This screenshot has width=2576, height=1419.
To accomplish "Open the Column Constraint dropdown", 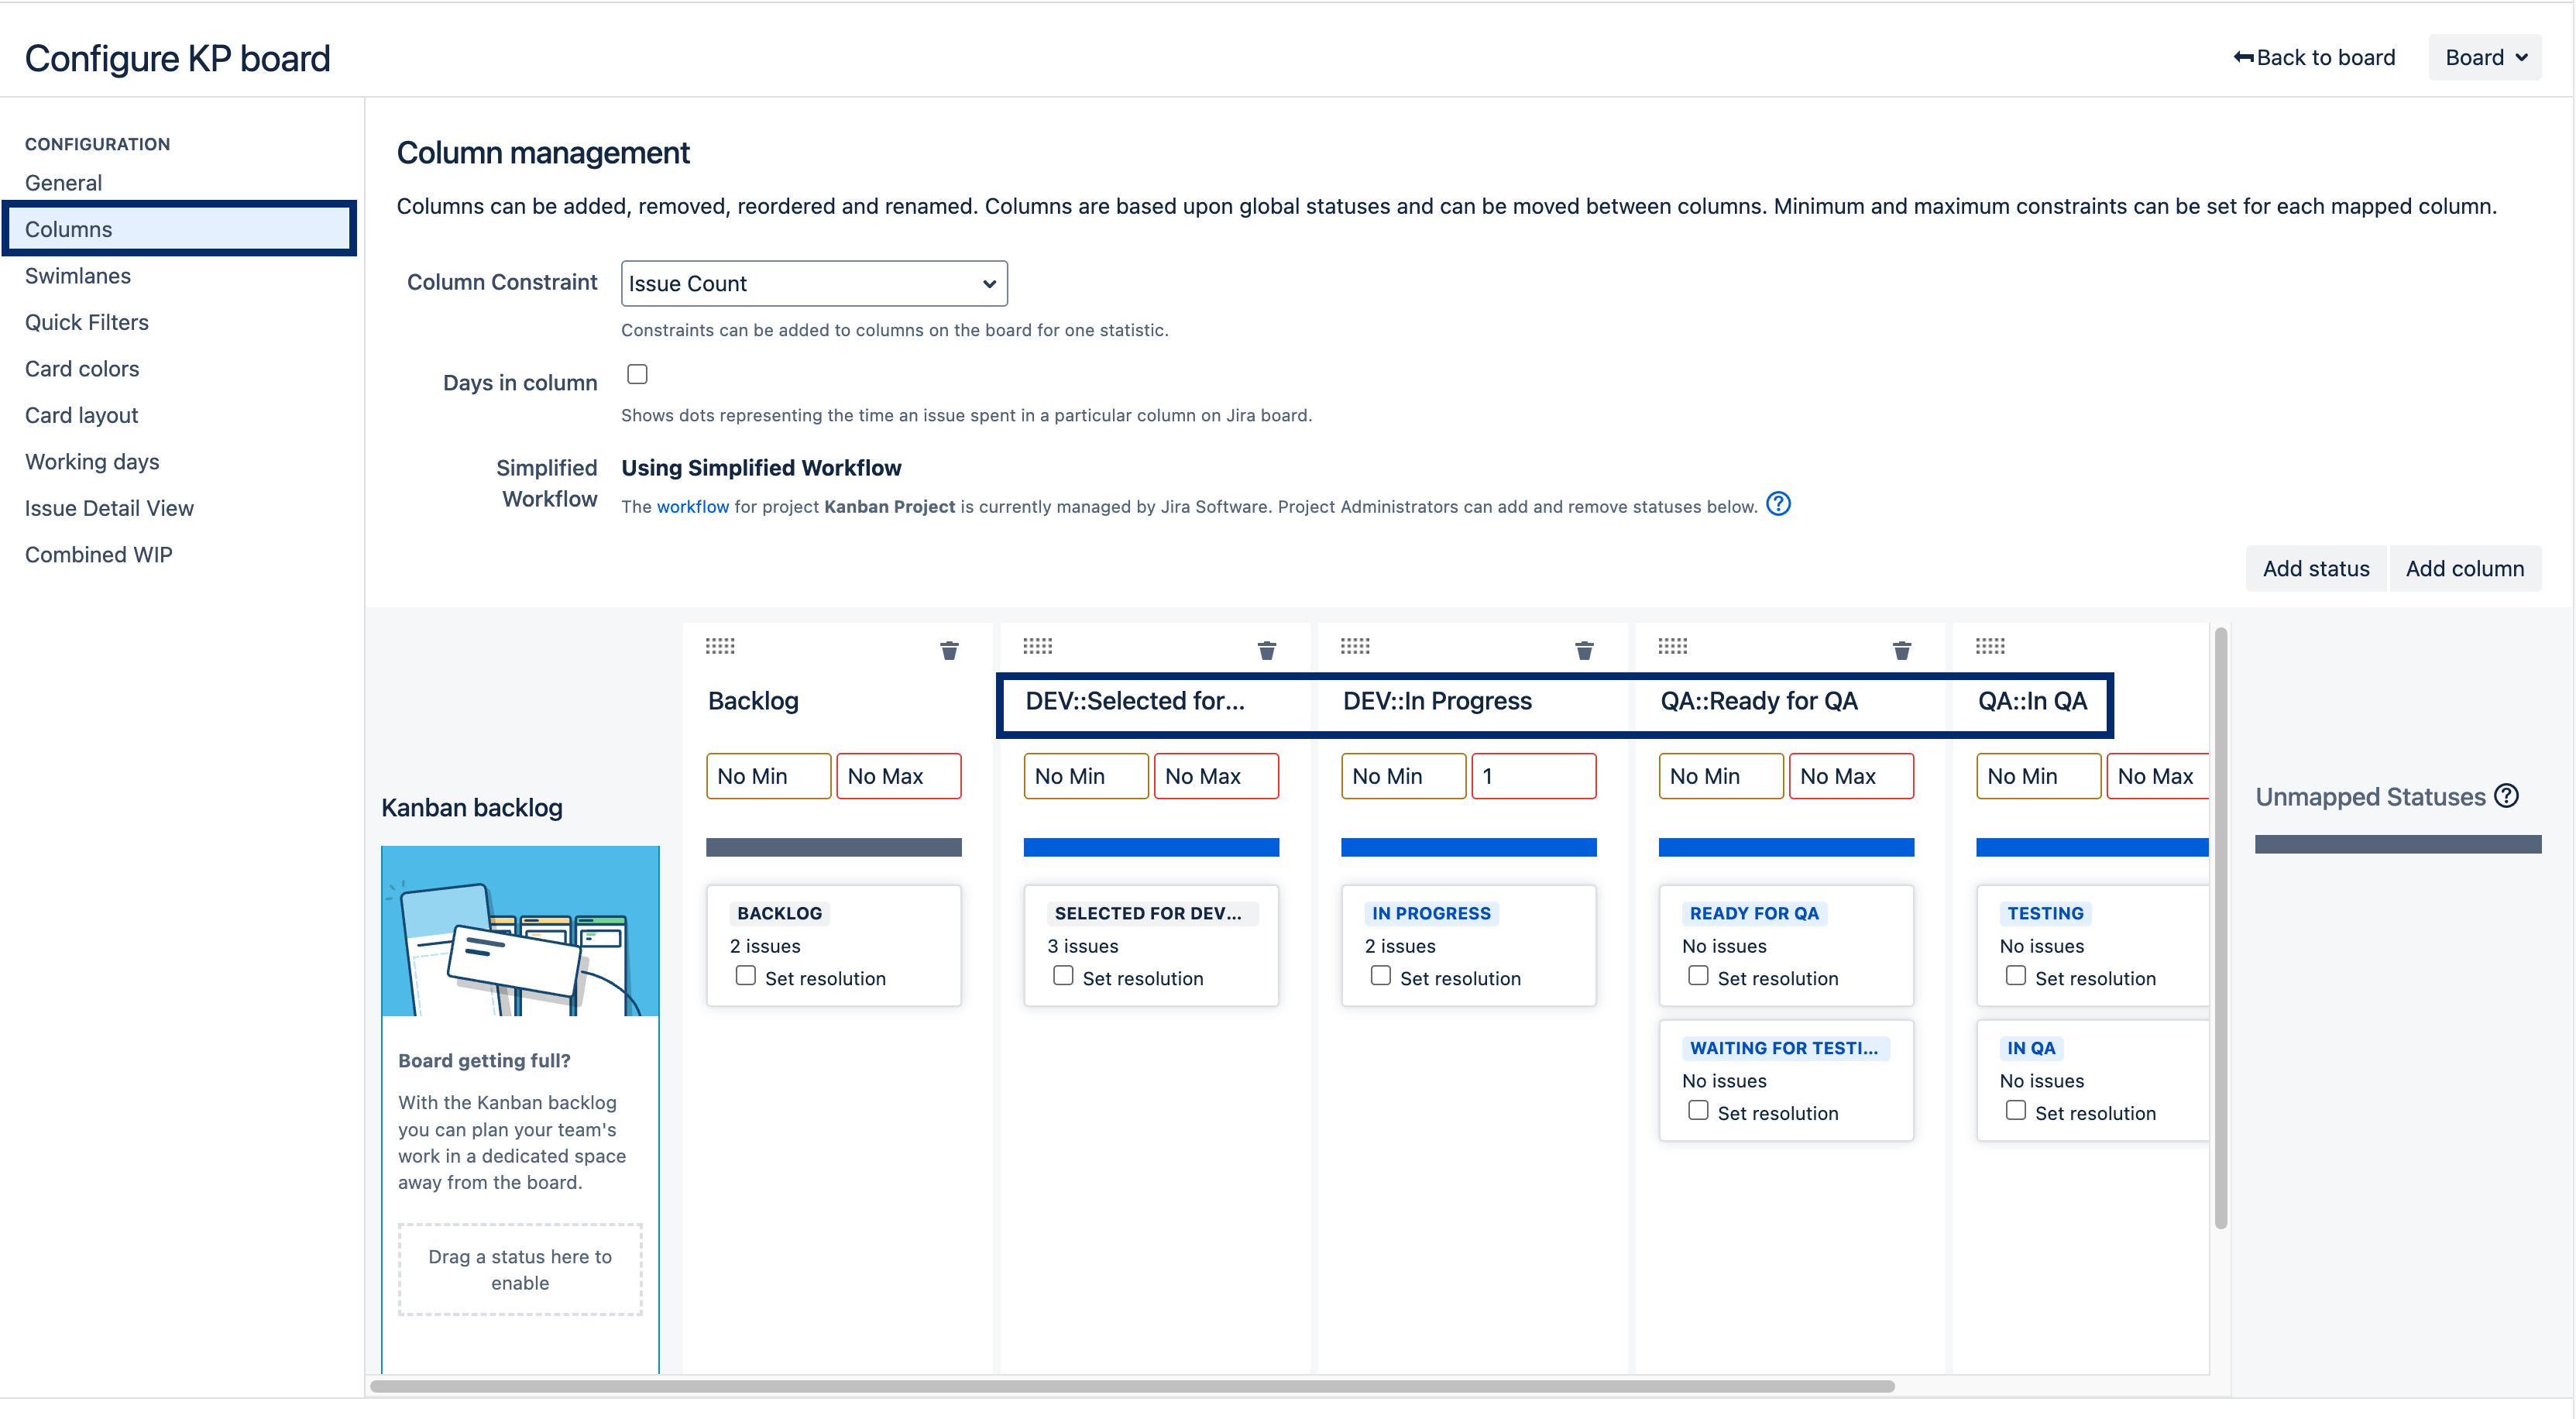I will point(814,284).
